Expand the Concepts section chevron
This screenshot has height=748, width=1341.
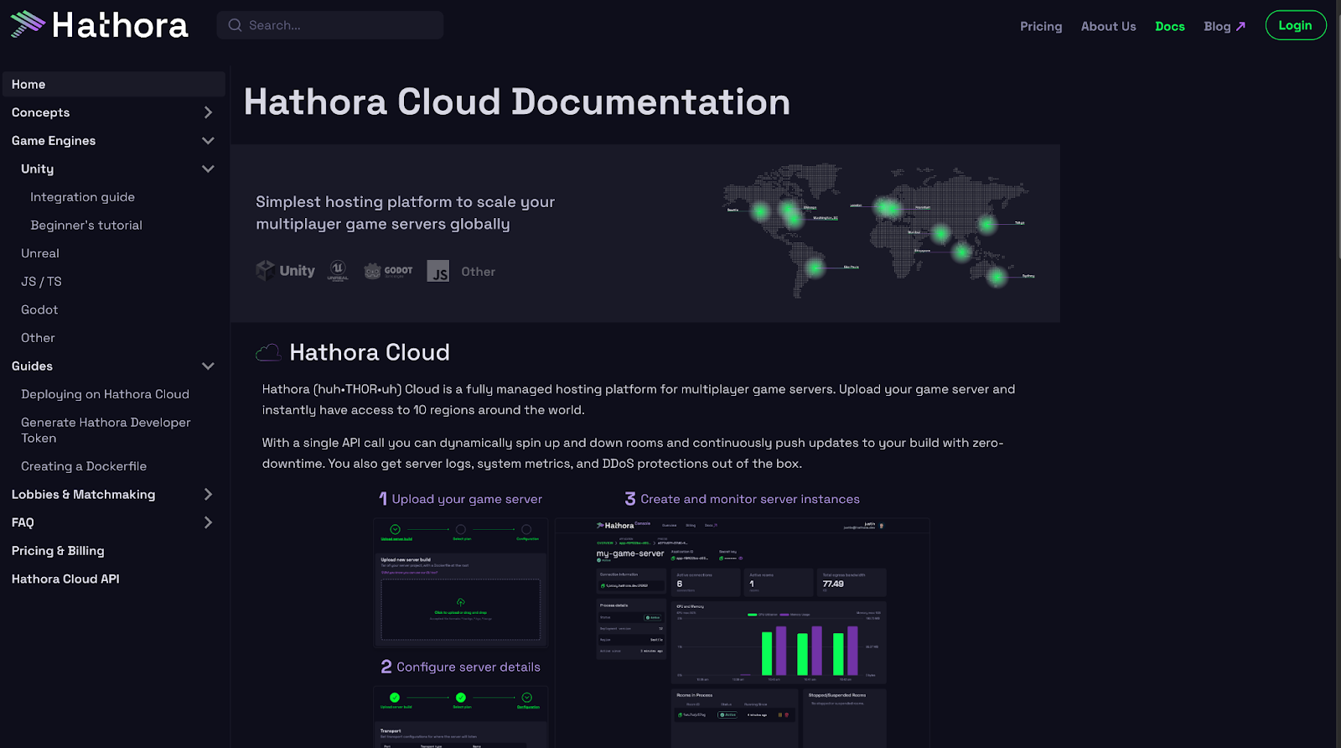click(208, 112)
